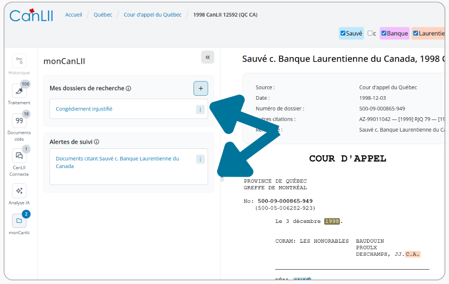Screen dimensions: 449x284
Task: Toggle the Laurentienne highlight checkbox
Action: [x=416, y=33]
